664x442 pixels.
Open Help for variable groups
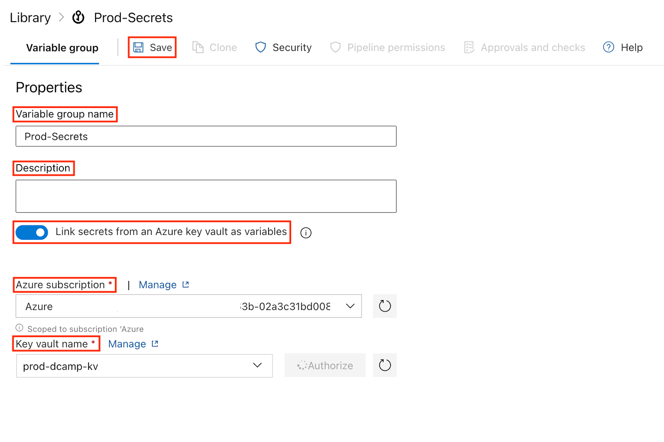(622, 47)
